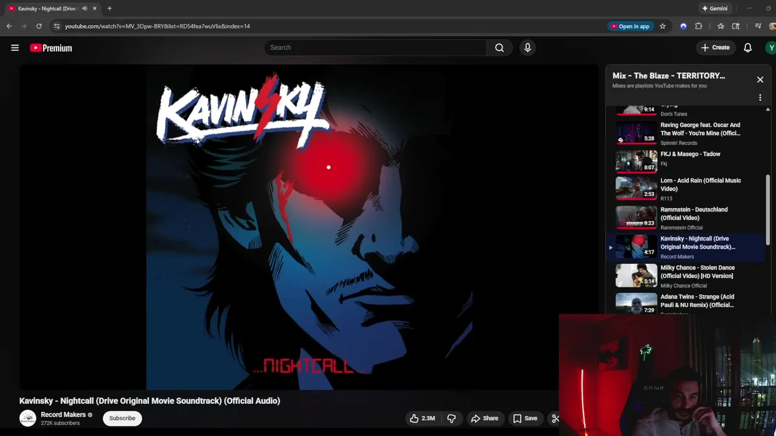Start voice search with the microphone
The image size is (776, 436).
point(527,47)
